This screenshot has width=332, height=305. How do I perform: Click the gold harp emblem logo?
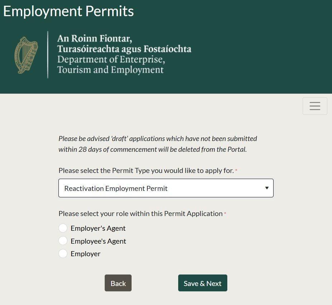click(26, 55)
